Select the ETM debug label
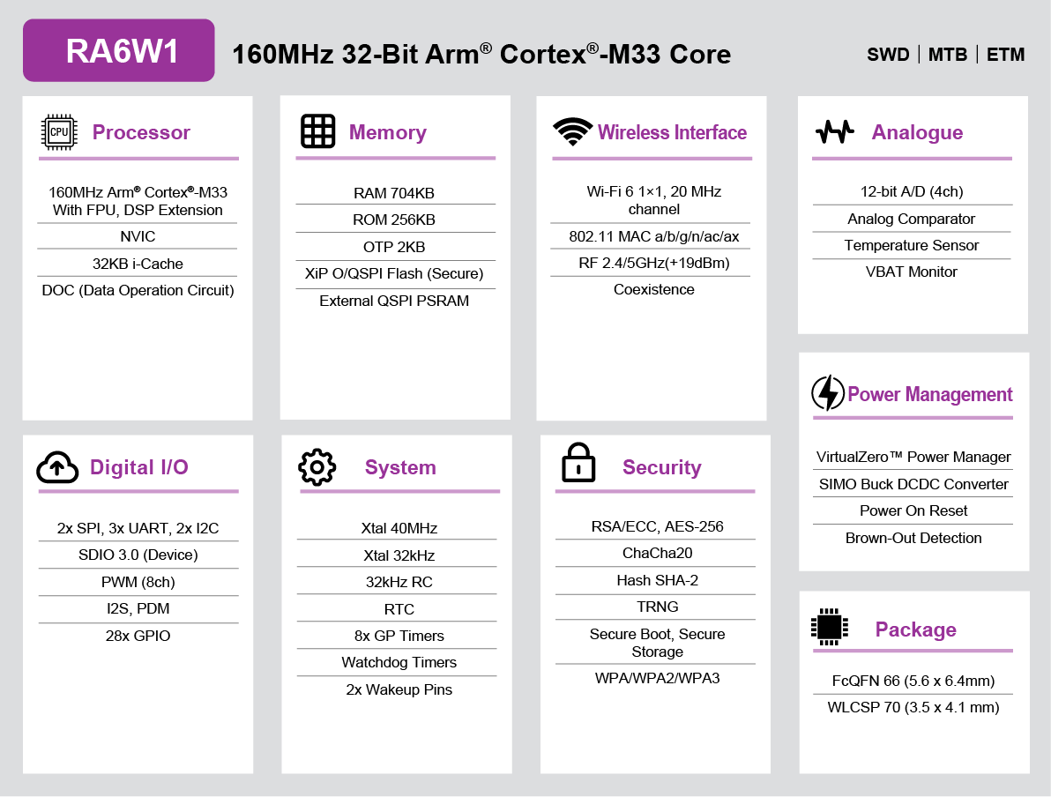1051x797 pixels. tap(1005, 55)
